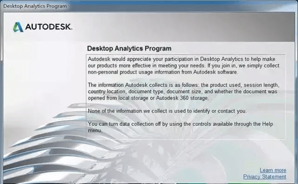Click the paragraph beginning 'Autodesk would appreciate'
298x184 pixels.
click(183, 66)
